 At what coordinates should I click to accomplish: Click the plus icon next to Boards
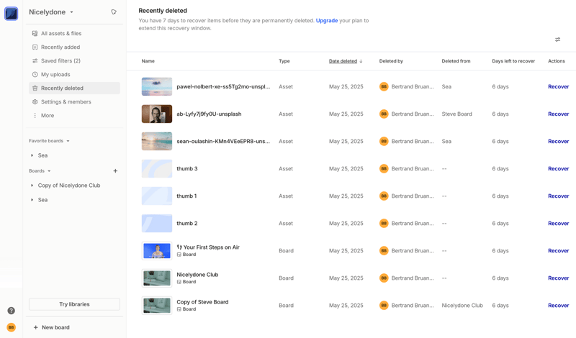click(115, 171)
